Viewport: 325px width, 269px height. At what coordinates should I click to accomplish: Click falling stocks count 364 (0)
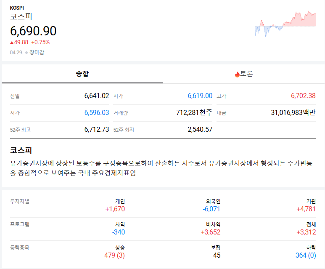[x=306, y=255]
